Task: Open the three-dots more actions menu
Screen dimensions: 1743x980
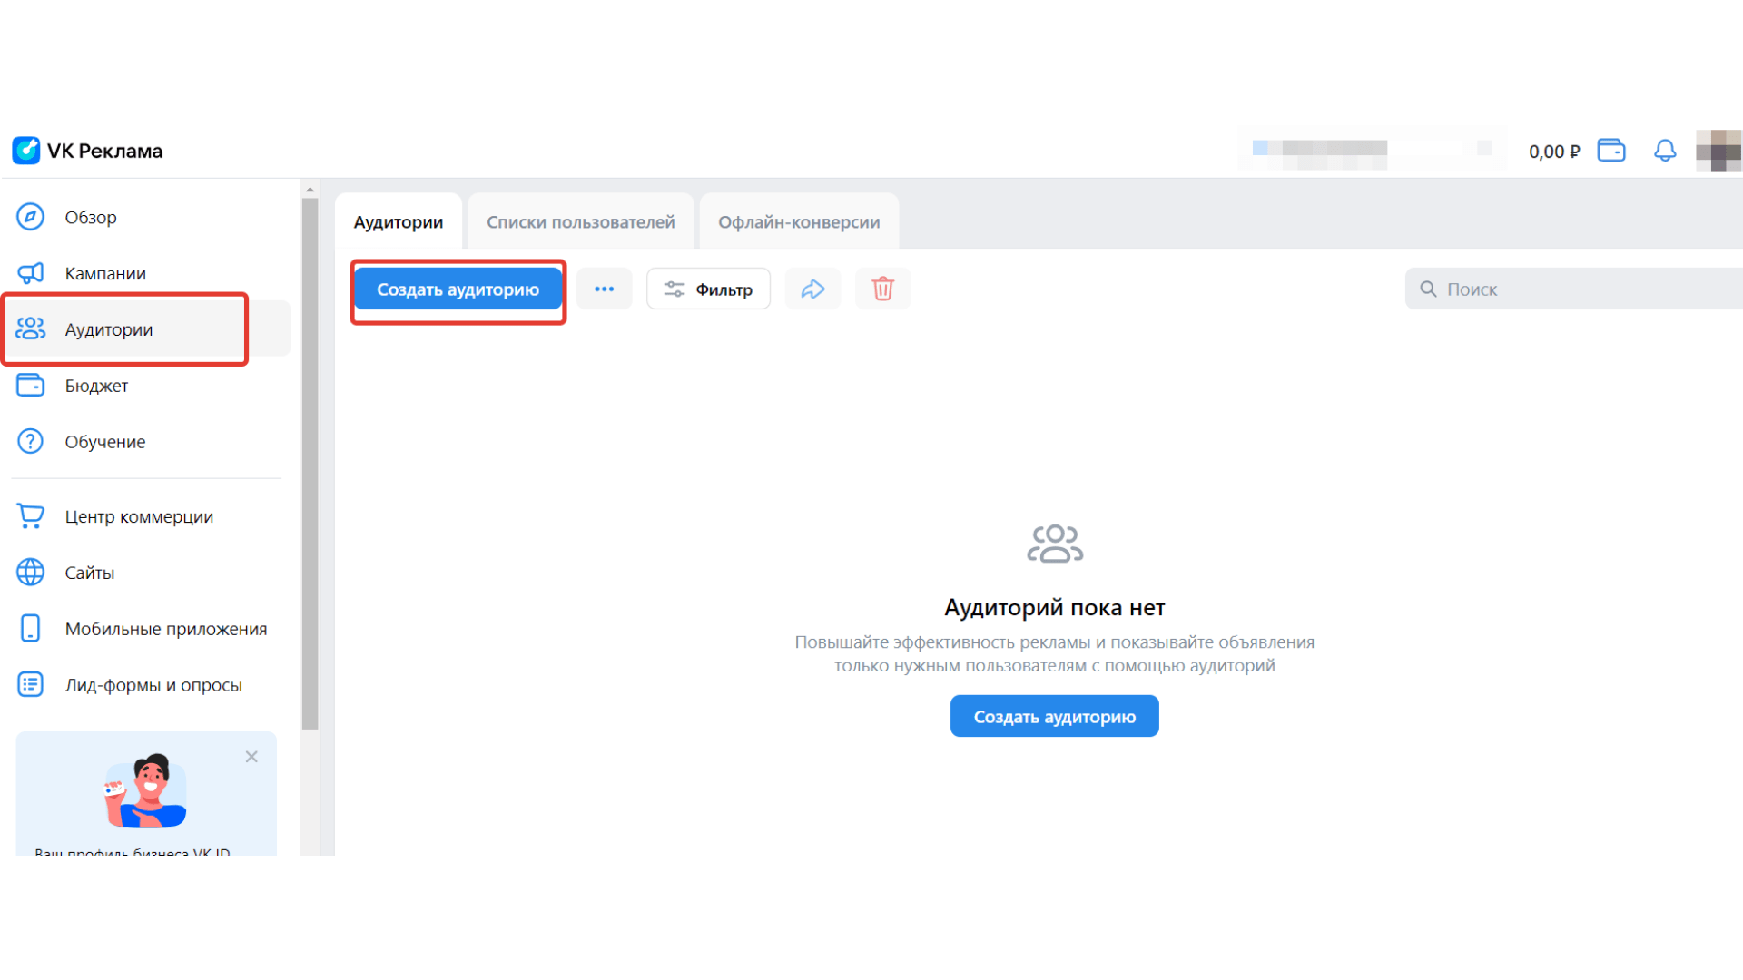Action: (x=604, y=289)
